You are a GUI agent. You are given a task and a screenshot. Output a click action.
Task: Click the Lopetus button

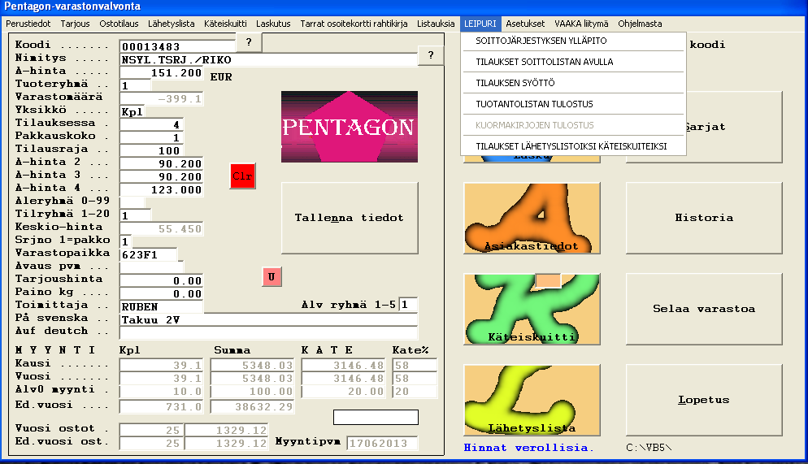click(x=704, y=400)
